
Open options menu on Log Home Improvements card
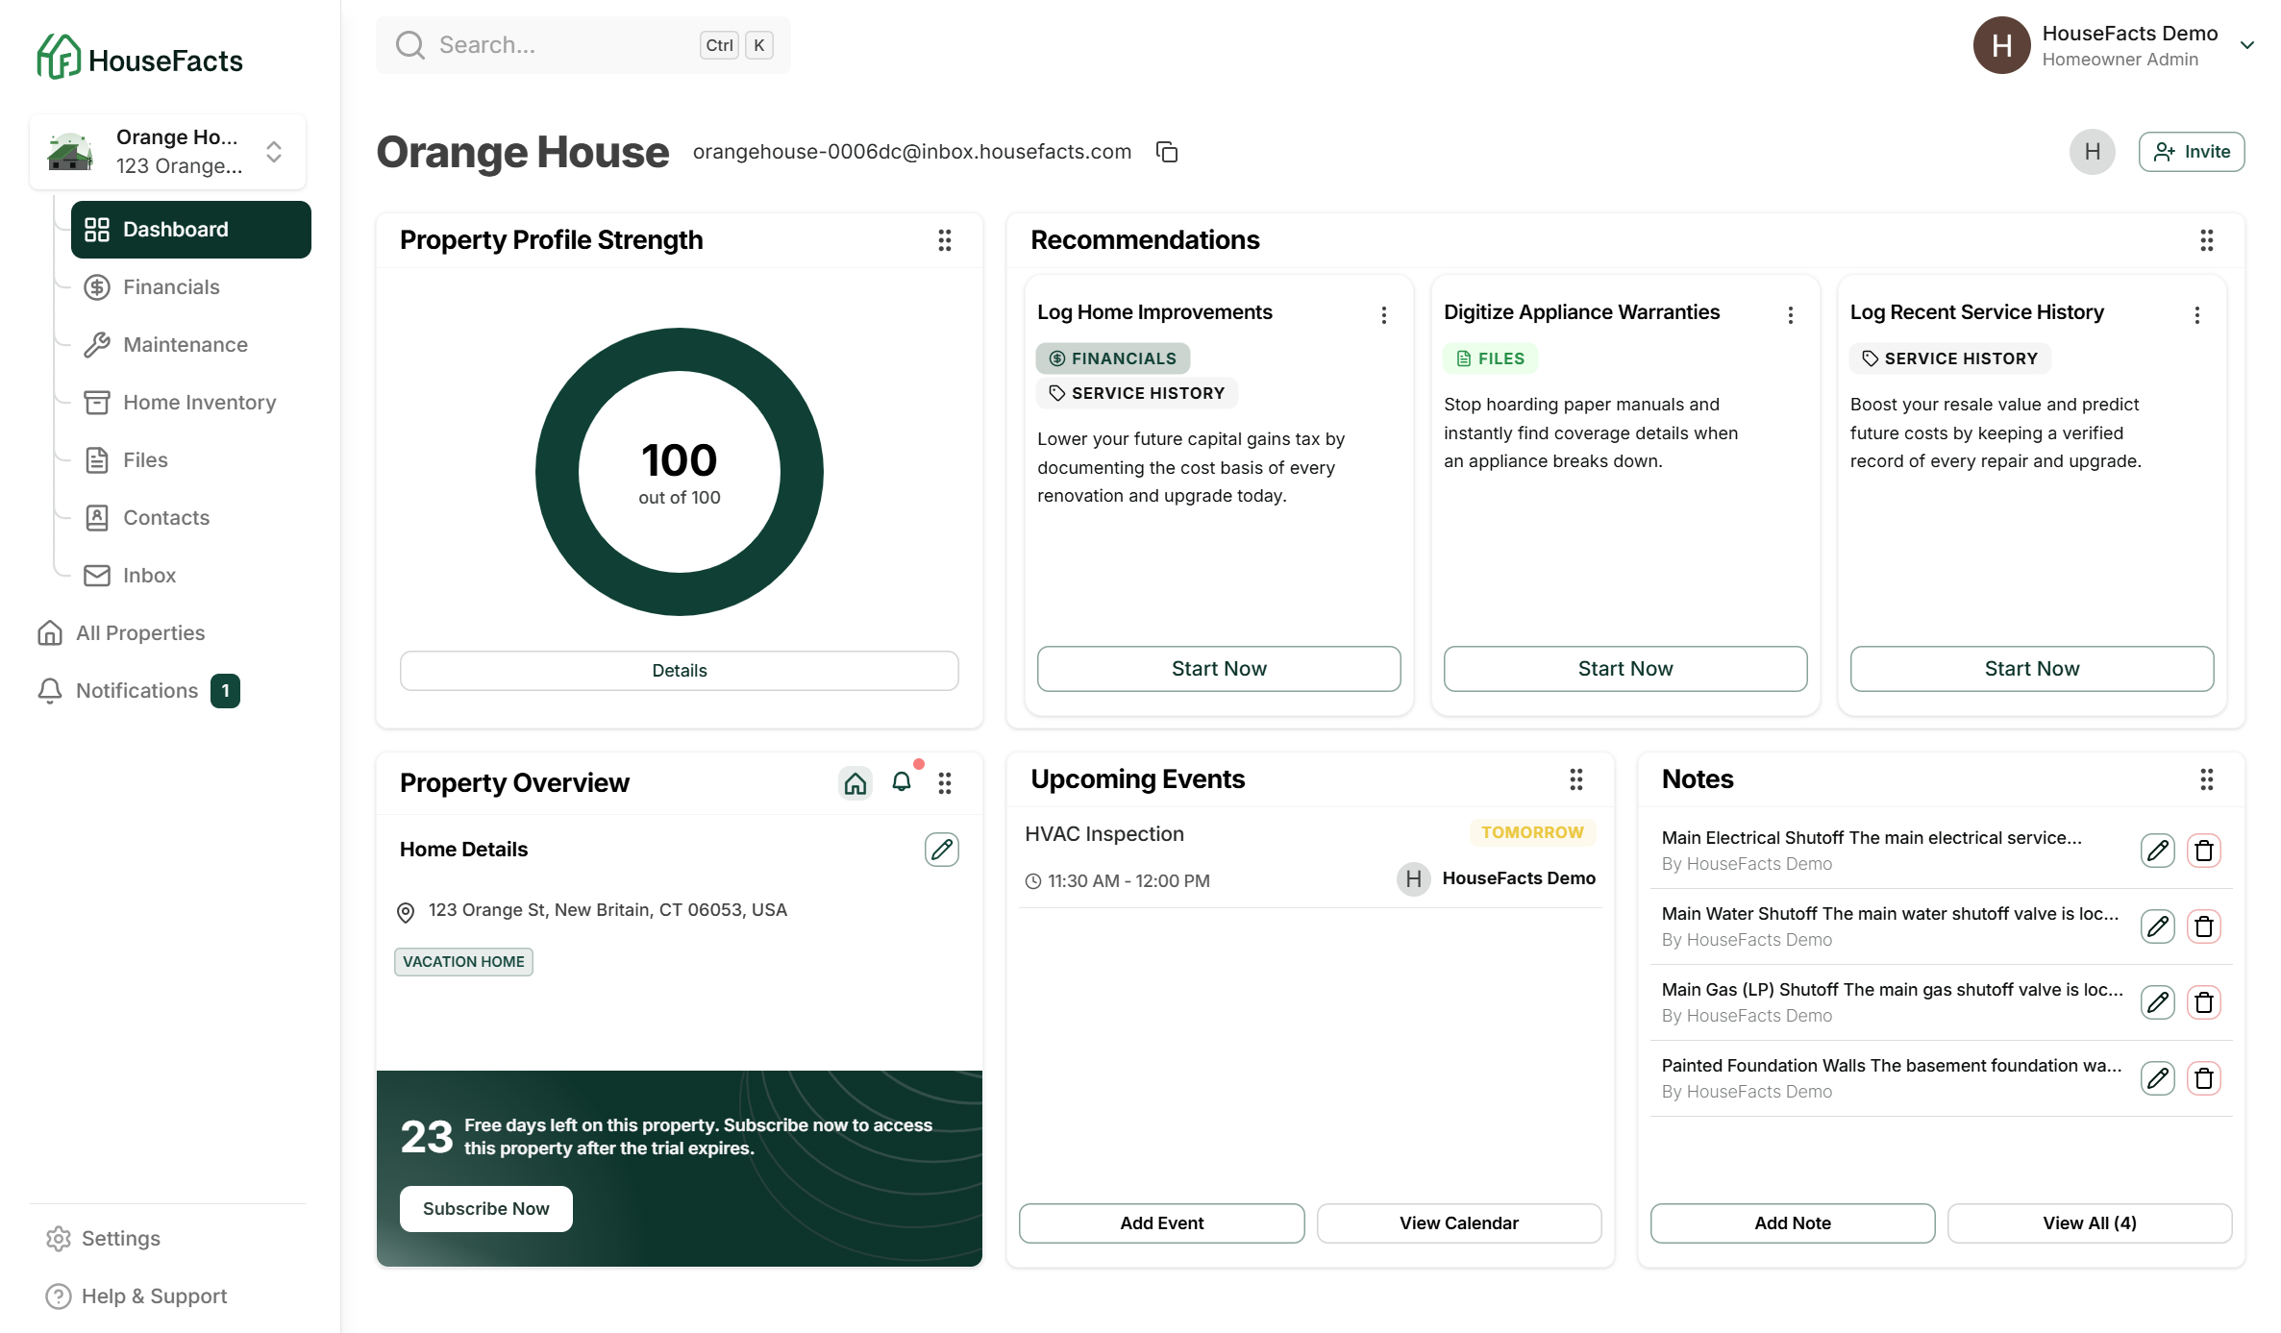[1384, 314]
